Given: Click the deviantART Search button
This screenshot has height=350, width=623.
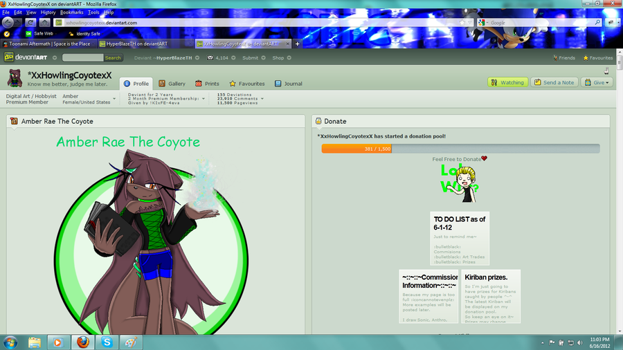Looking at the screenshot, I should tap(113, 58).
